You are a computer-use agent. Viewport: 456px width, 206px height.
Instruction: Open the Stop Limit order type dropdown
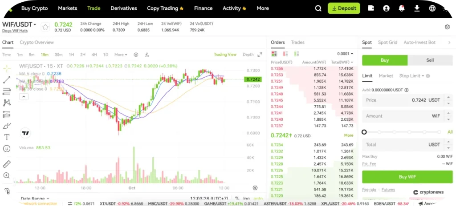click(x=411, y=76)
